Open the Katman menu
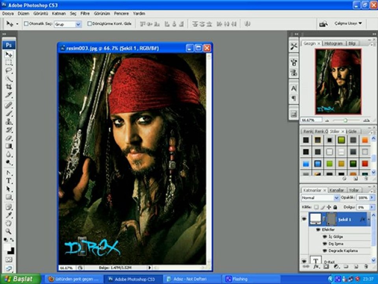The width and height of the screenshot is (378, 284). click(59, 13)
